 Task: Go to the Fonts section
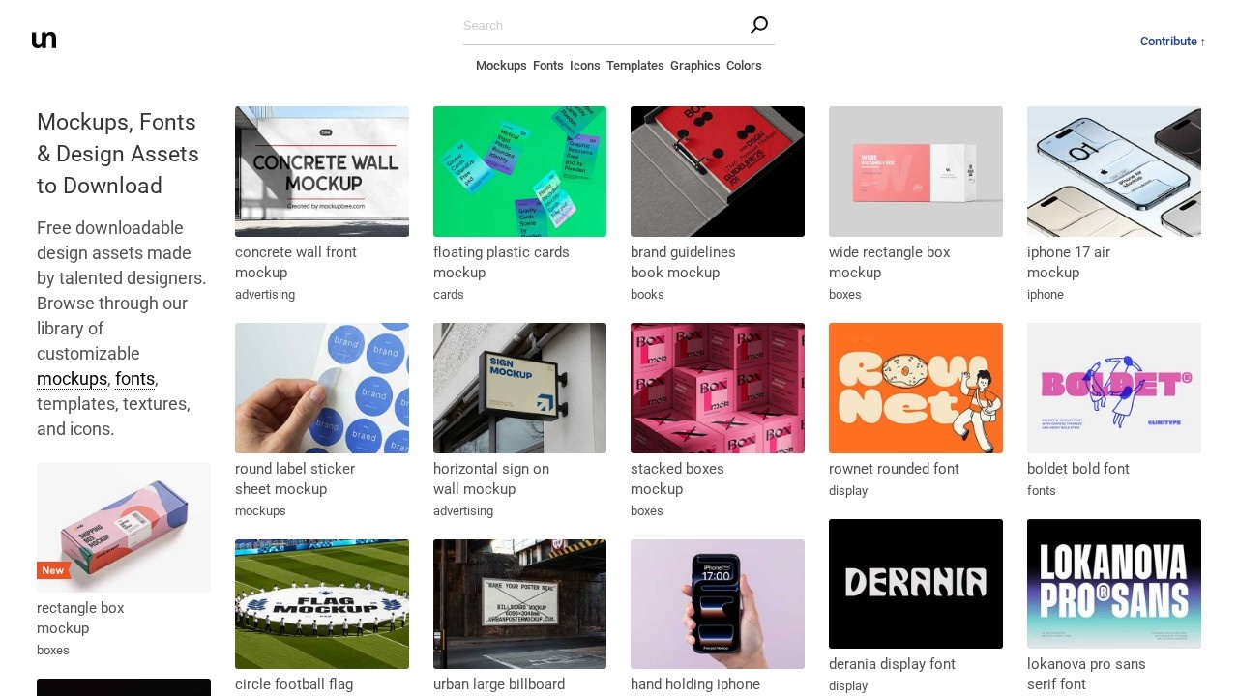coord(547,66)
